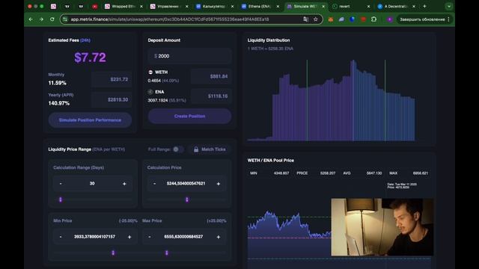Click the Calculation Price value field

[186, 184]
